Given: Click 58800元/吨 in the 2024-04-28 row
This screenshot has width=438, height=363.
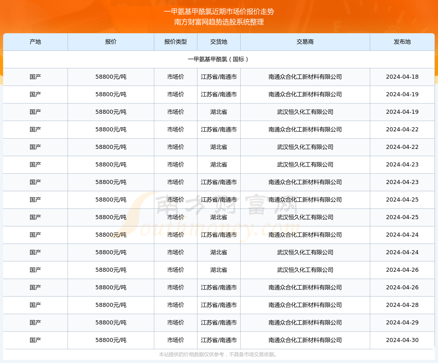Looking at the screenshot, I should pos(111,305).
